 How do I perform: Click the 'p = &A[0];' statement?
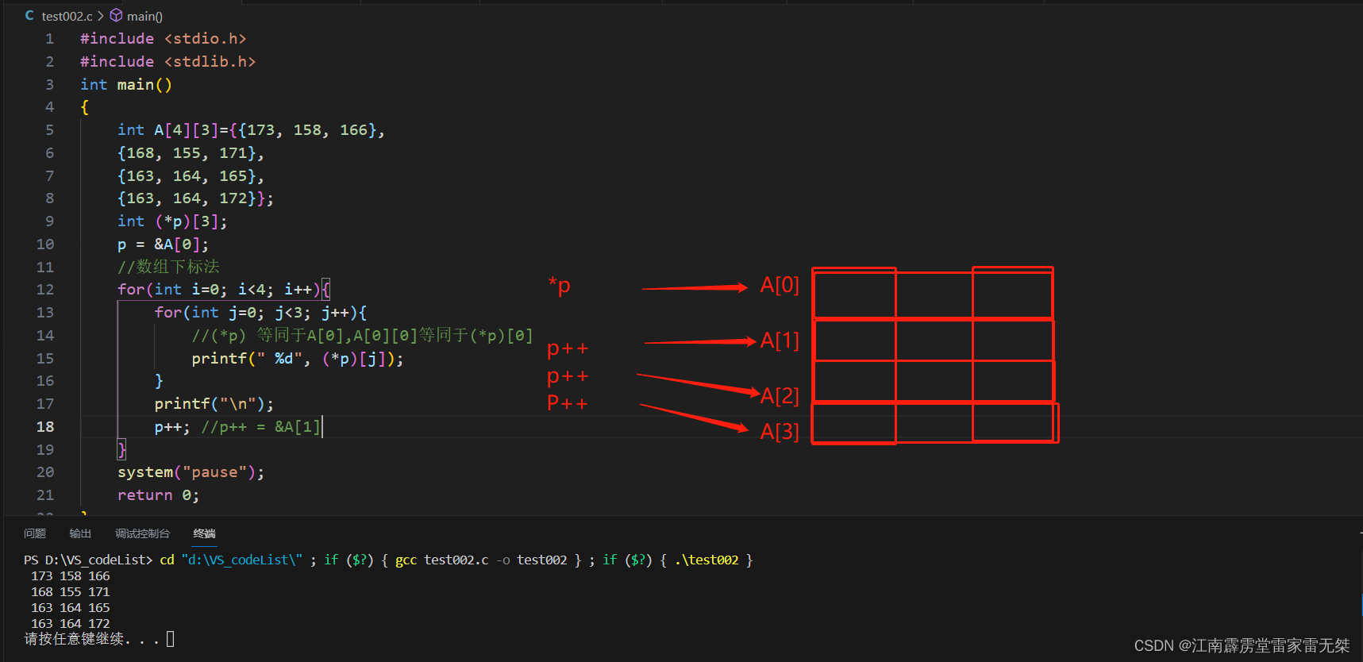tap(163, 244)
